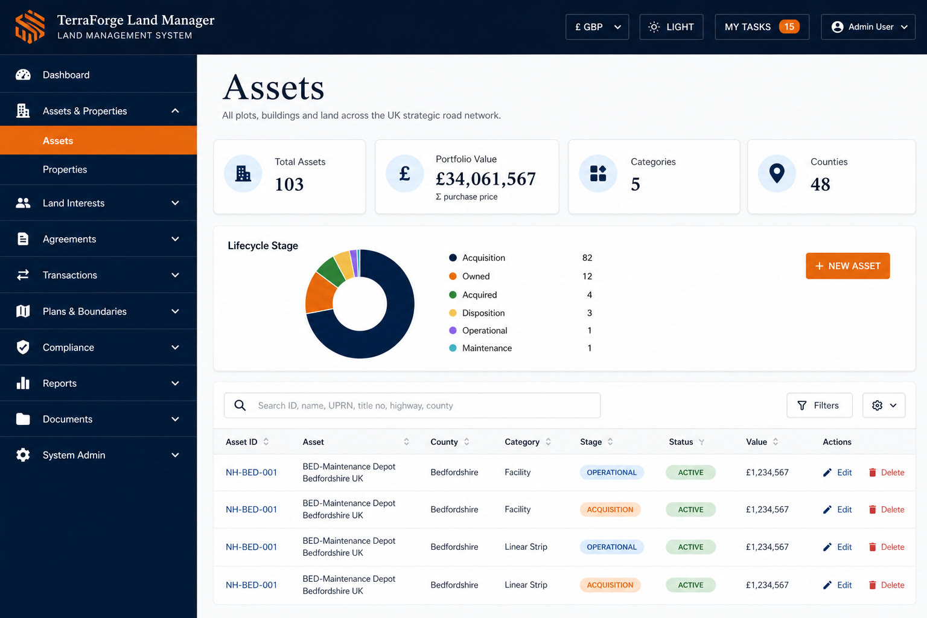Open the Documents menu item
Viewport: 927px width, 618px height.
click(x=98, y=419)
